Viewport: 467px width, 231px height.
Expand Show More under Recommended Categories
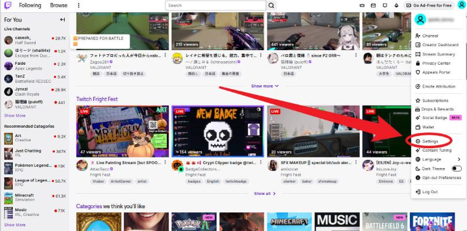(x=15, y=225)
